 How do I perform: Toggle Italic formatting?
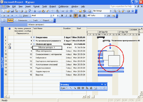pyautogui.click(x=66, y=16)
